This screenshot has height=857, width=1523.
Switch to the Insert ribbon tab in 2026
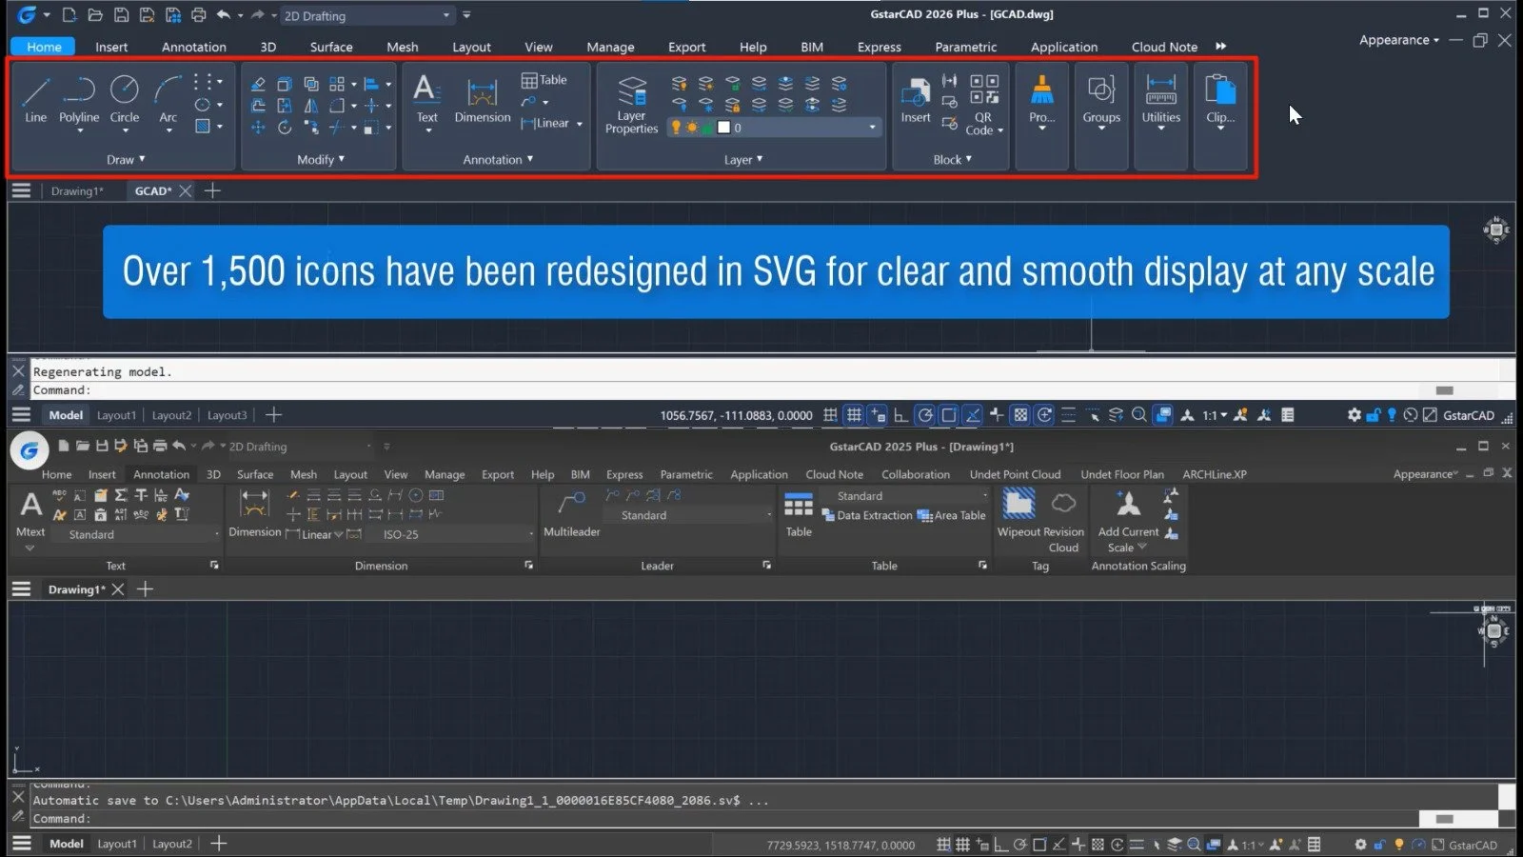[x=111, y=47]
